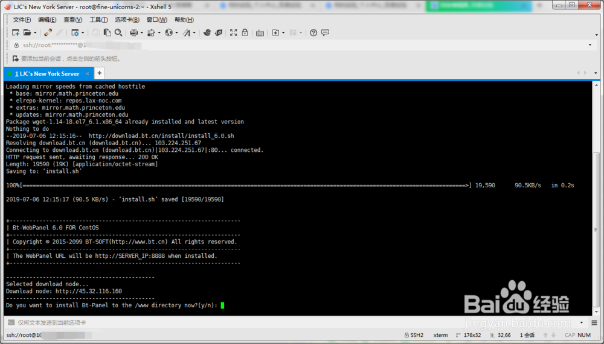Click the lock screen padlock icon
This screenshot has height=344, width=604.
pyautogui.click(x=245, y=33)
